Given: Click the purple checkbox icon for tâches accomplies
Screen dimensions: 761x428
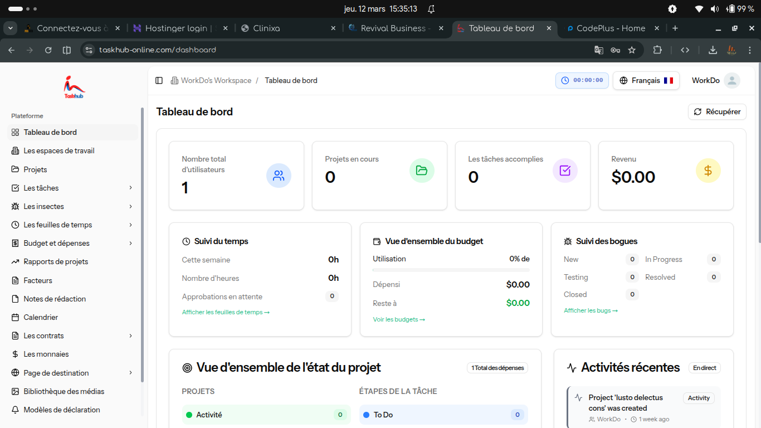Looking at the screenshot, I should click(x=565, y=171).
